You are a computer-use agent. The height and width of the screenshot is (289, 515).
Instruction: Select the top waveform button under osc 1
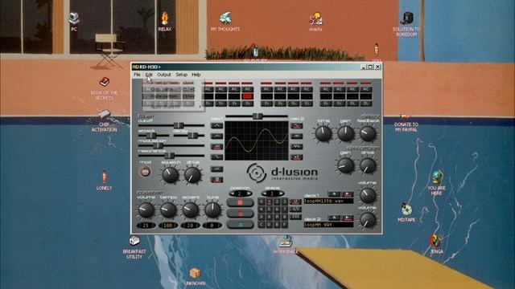pos(216,125)
